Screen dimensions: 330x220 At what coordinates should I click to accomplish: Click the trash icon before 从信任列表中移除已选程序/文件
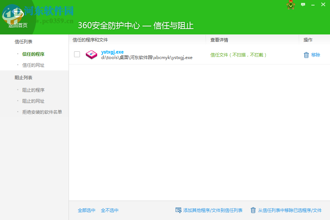tap(253, 210)
